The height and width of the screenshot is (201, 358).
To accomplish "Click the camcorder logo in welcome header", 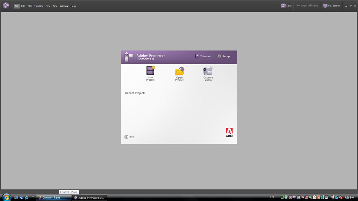I will click(x=129, y=57).
